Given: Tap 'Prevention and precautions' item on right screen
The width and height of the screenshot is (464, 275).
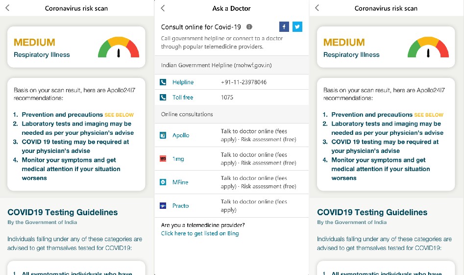Looking at the screenshot, I should [372, 115].
